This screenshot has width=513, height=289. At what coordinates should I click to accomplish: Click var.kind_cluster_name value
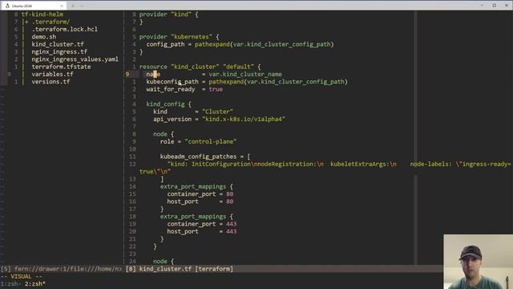coord(245,74)
